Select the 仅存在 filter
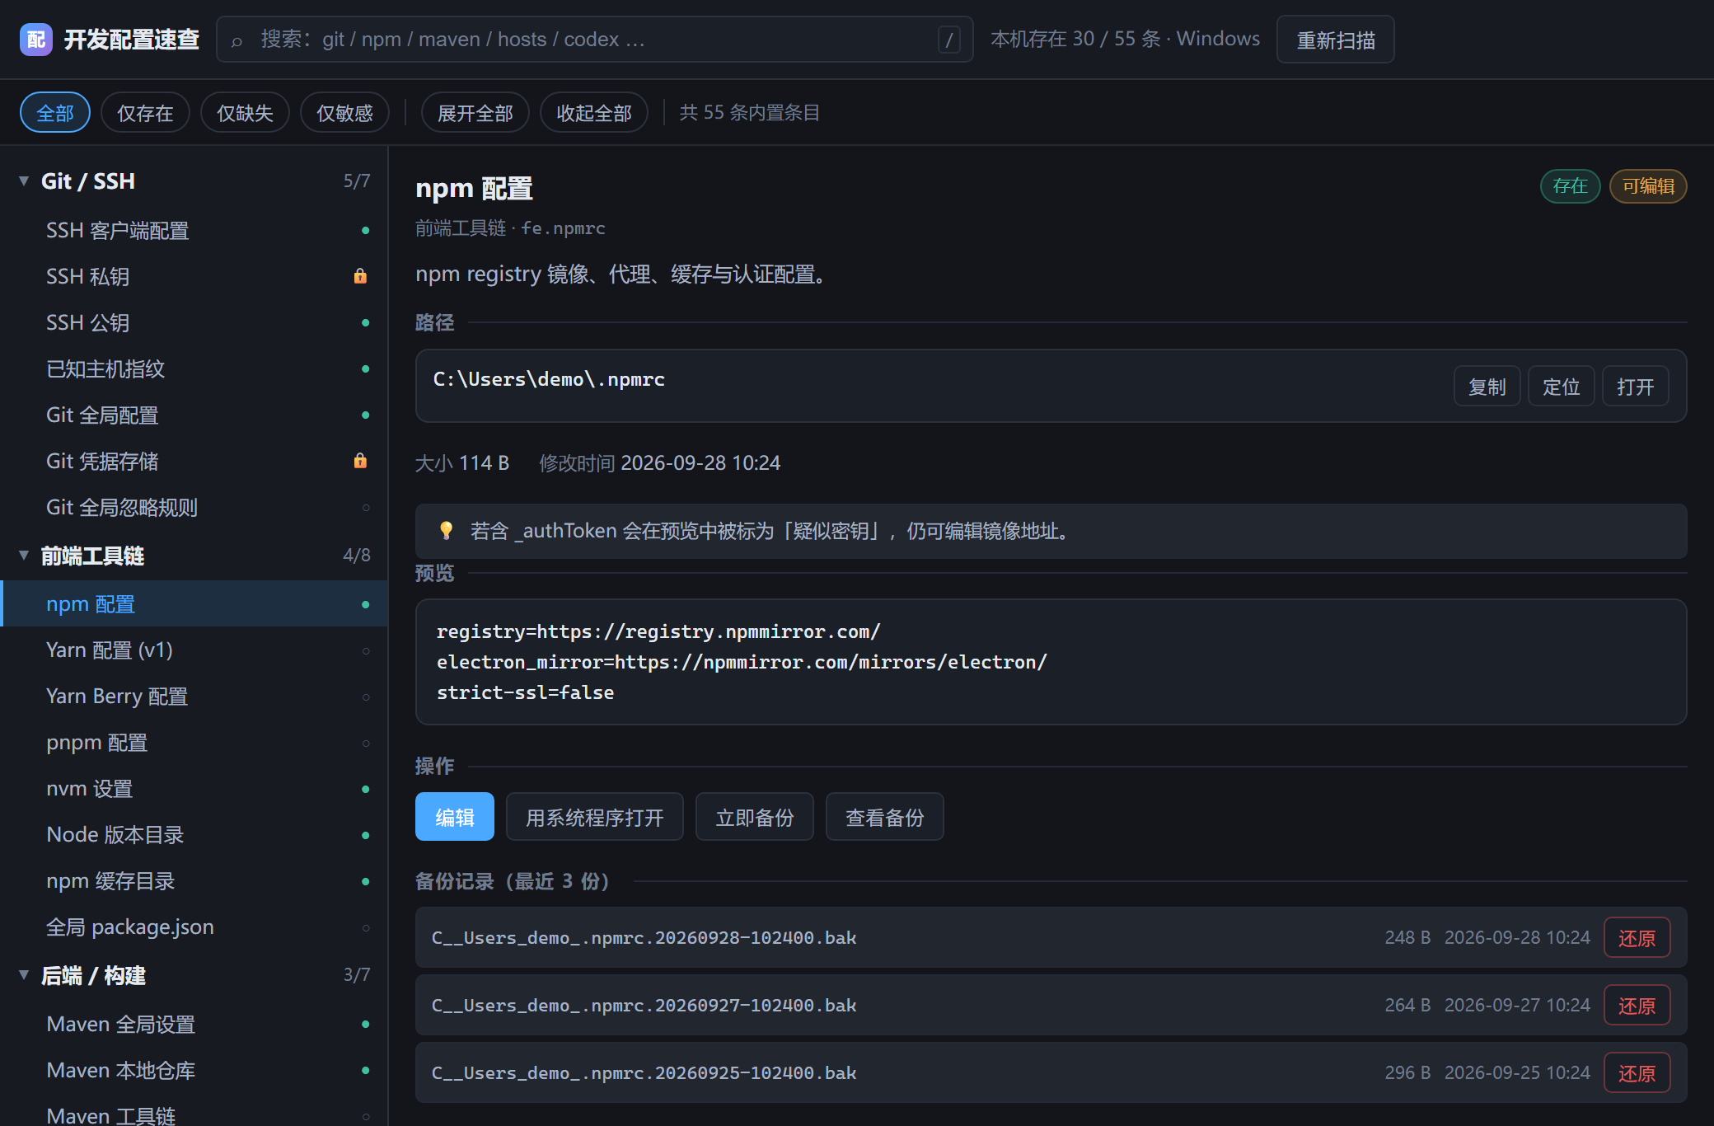Image resolution: width=1714 pixels, height=1126 pixels. click(x=145, y=112)
